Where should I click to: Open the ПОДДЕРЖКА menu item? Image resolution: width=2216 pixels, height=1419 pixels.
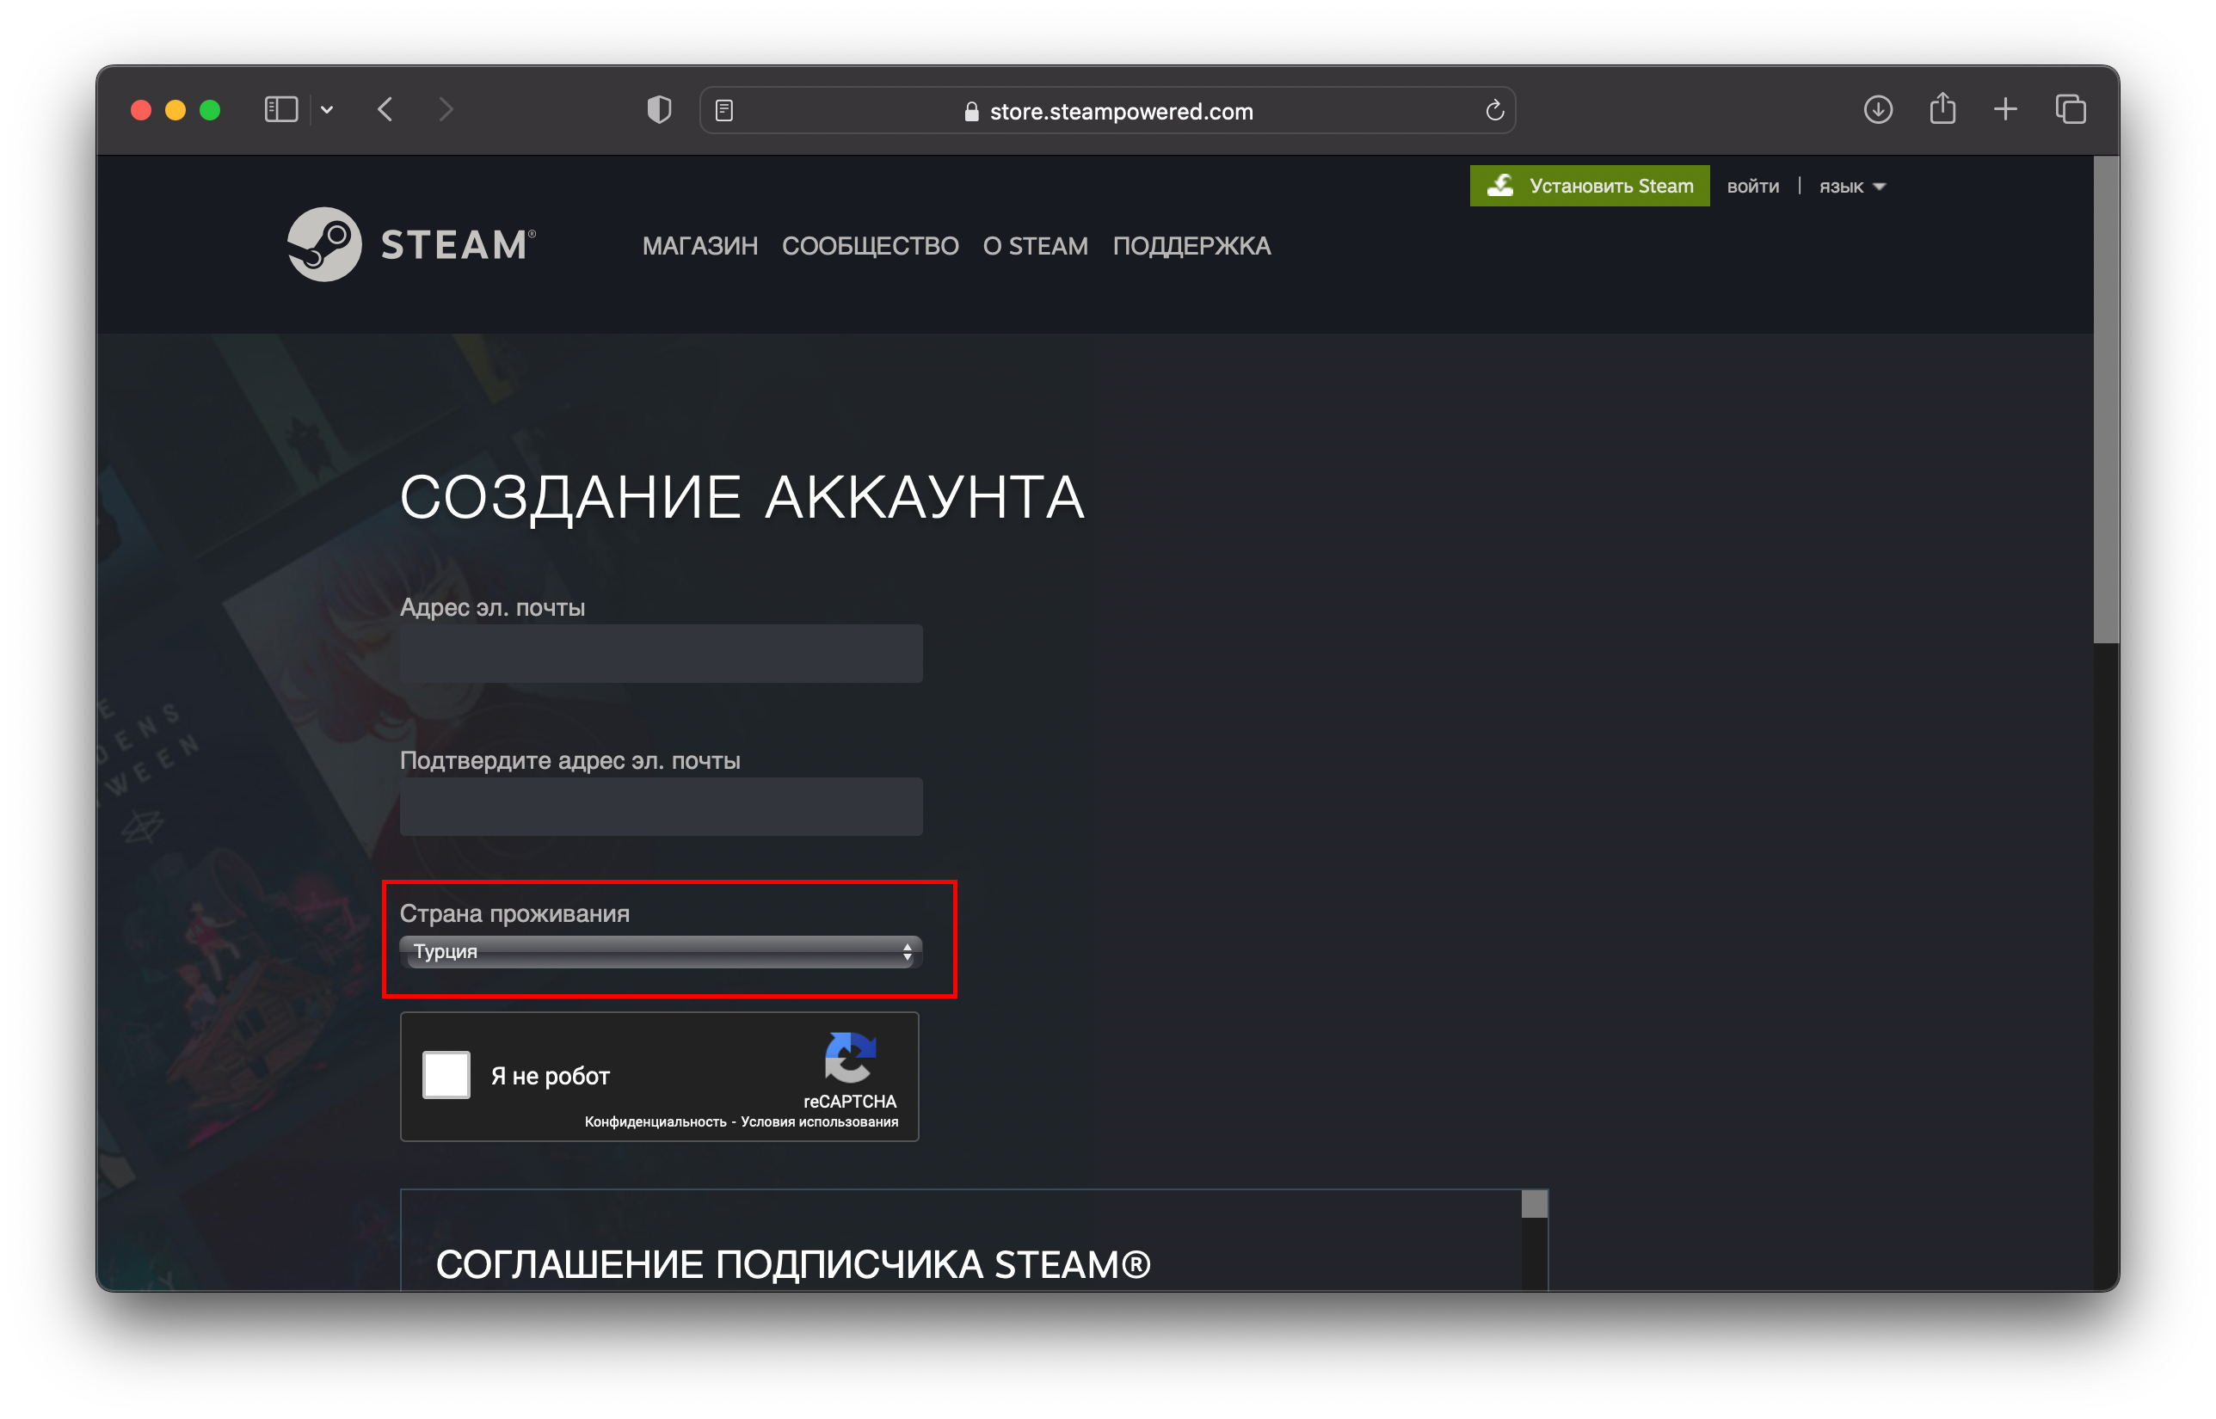click(1191, 246)
